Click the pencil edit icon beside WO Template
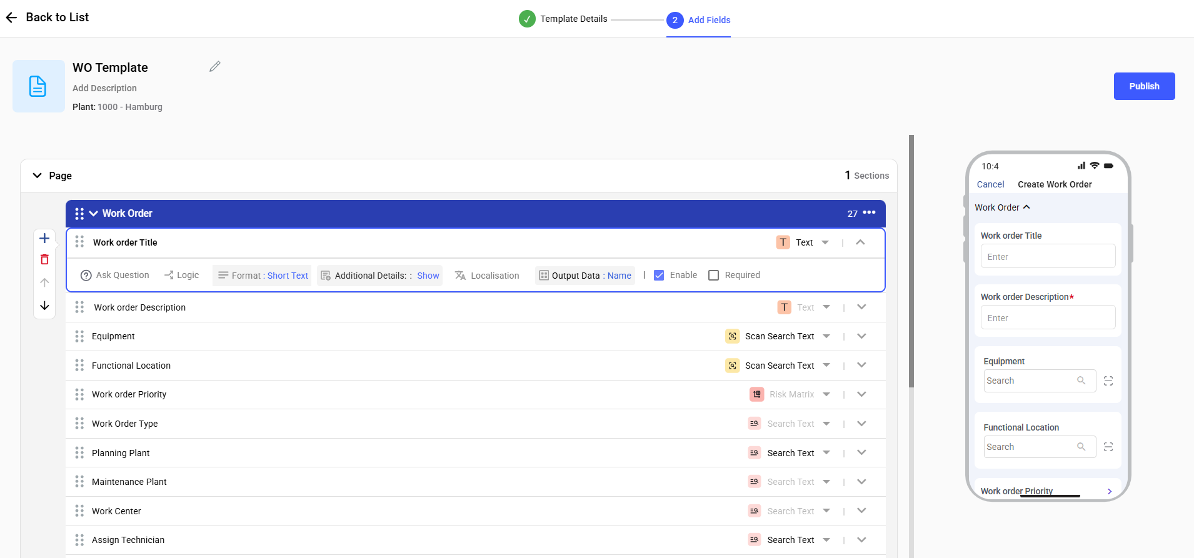1194x558 pixels. tap(215, 66)
